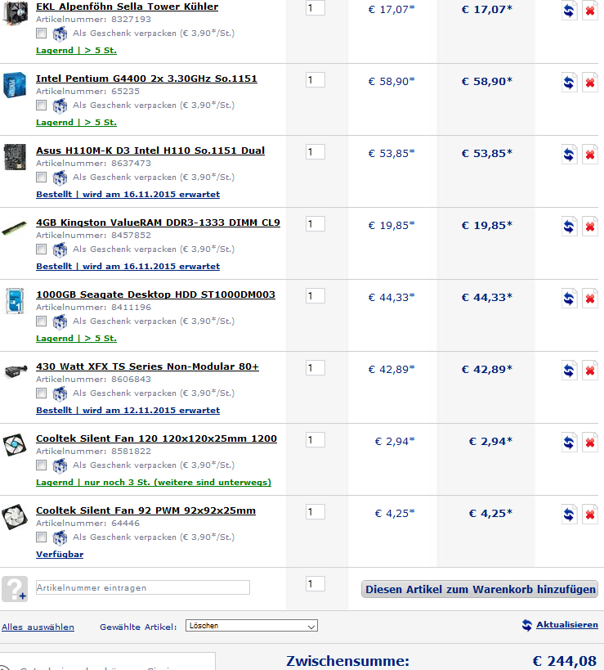
Task: Delete Cooltek Silent Fan 92 PWM item
Action: click(x=590, y=515)
